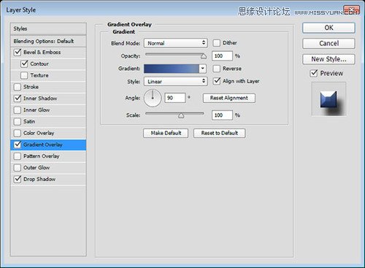Click the Angle value field

[x=175, y=98]
